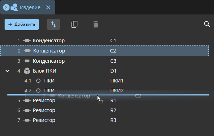Click the C2 designator in highlighted row
The width and height of the screenshot is (214, 136).
113,51
